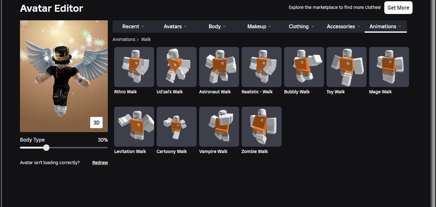Image resolution: width=436 pixels, height=207 pixels.
Task: Click the Body Type slider handle
Action: tap(46, 148)
